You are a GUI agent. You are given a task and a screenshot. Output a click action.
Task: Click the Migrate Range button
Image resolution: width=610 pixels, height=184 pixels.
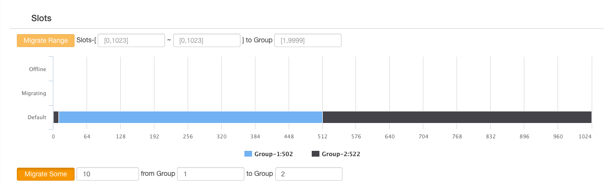[x=46, y=40]
